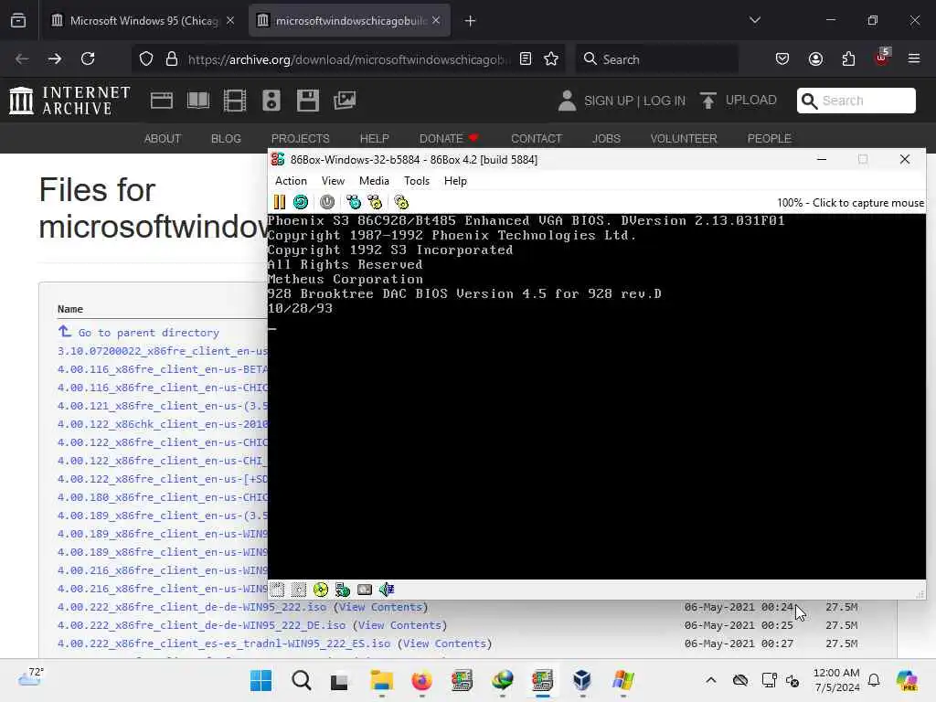Screen dimensions: 936x702
Task: Bookmark this page star icon
Action: (551, 58)
